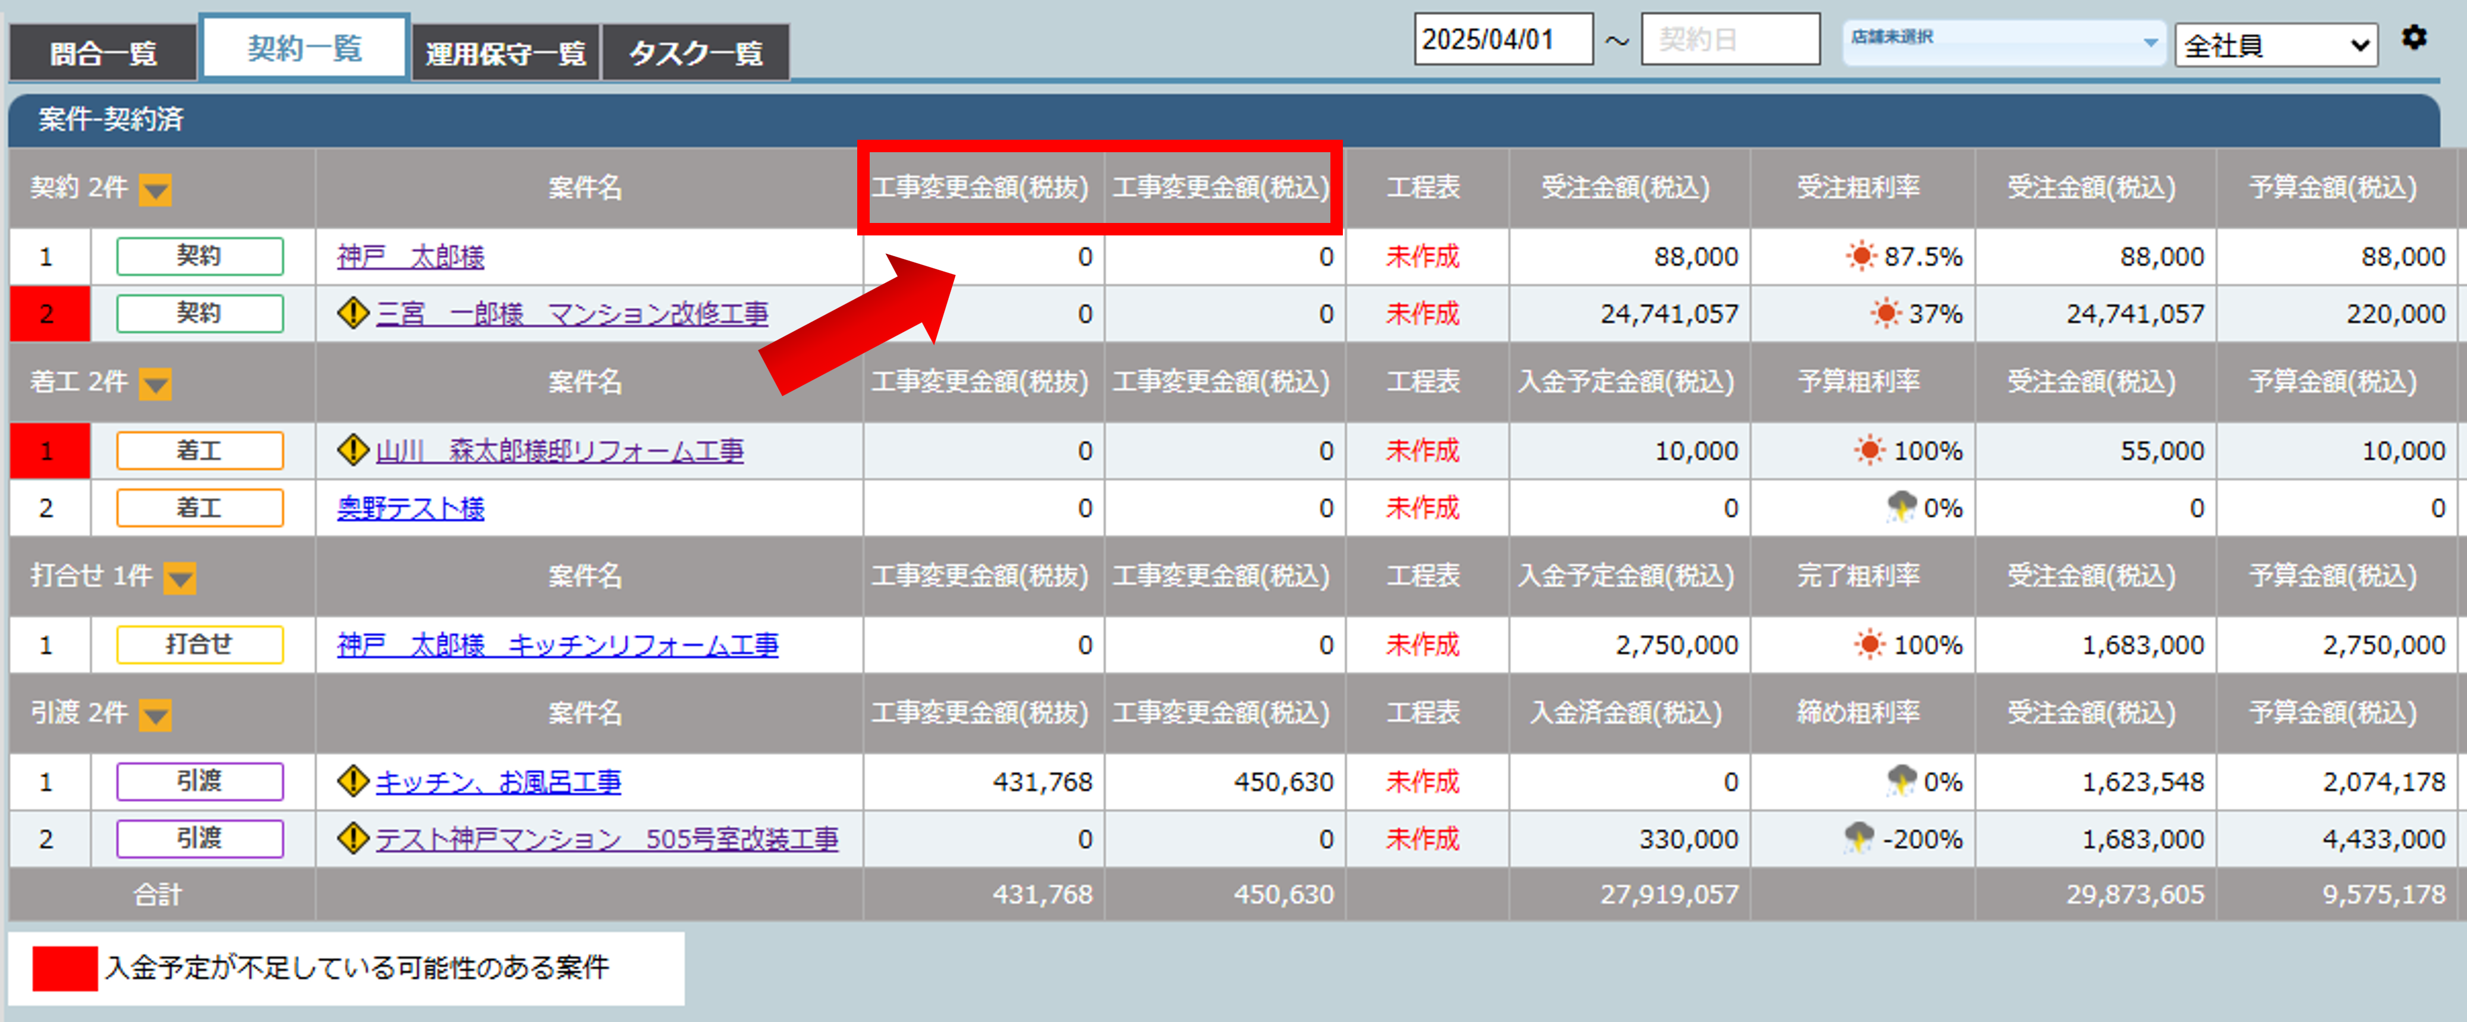Open the 奥野テスト様 project link
The width and height of the screenshot is (2467, 1022).
click(x=411, y=508)
